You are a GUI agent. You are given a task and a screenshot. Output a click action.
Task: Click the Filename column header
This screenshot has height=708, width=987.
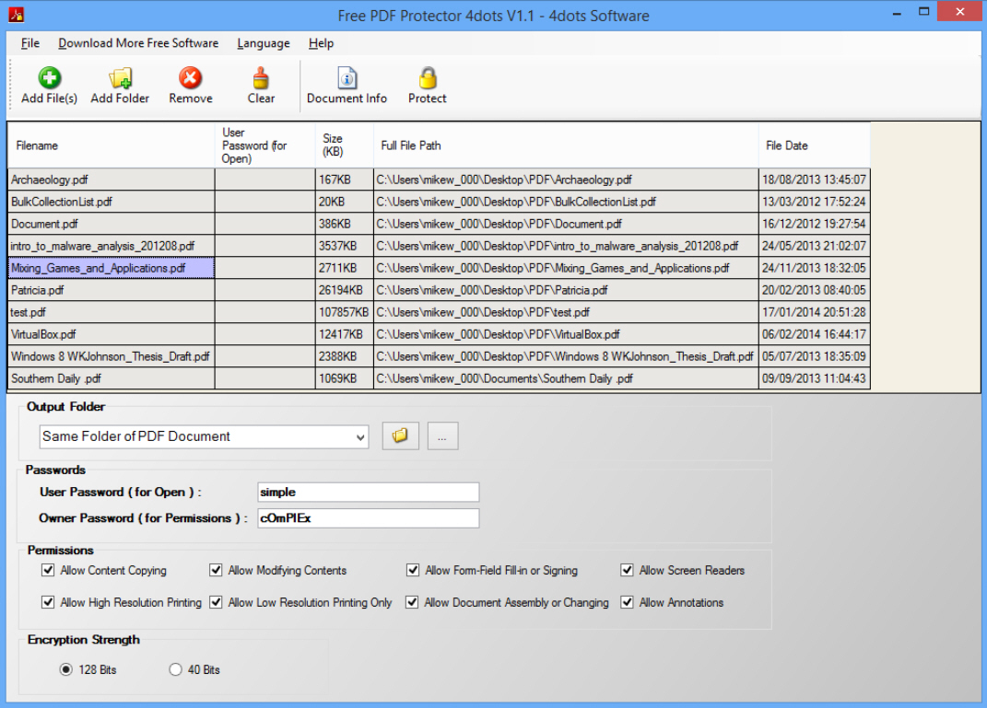point(112,145)
